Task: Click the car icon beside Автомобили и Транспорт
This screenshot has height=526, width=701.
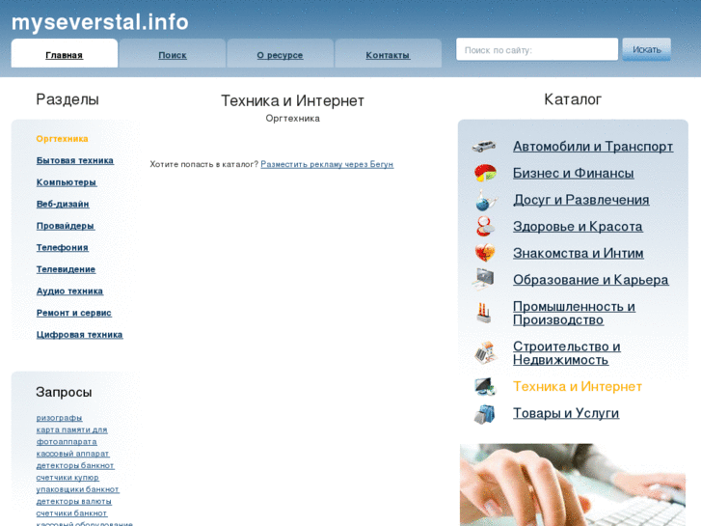Action: point(484,147)
